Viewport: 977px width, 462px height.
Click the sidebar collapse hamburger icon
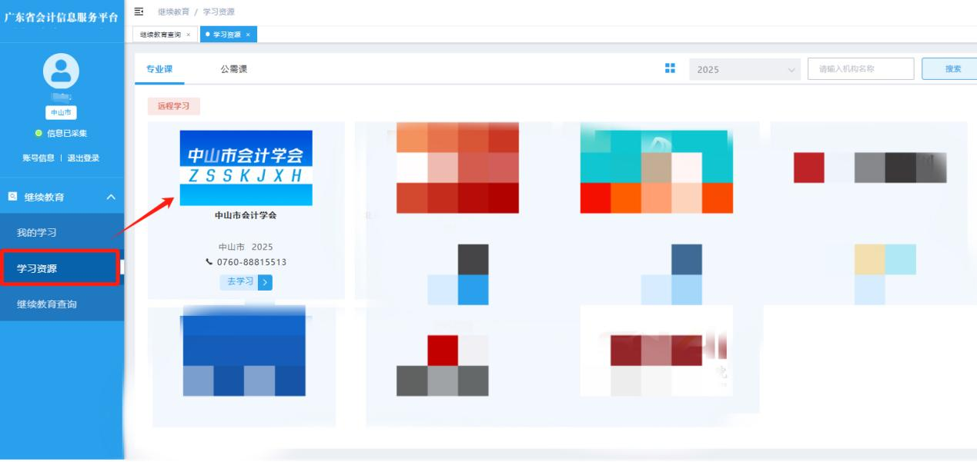point(139,12)
